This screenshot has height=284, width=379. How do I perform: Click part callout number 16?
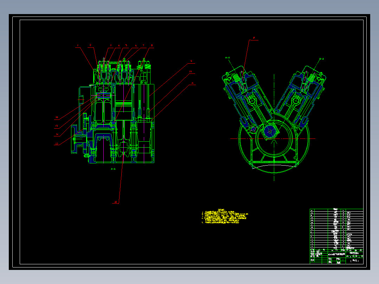57,117
